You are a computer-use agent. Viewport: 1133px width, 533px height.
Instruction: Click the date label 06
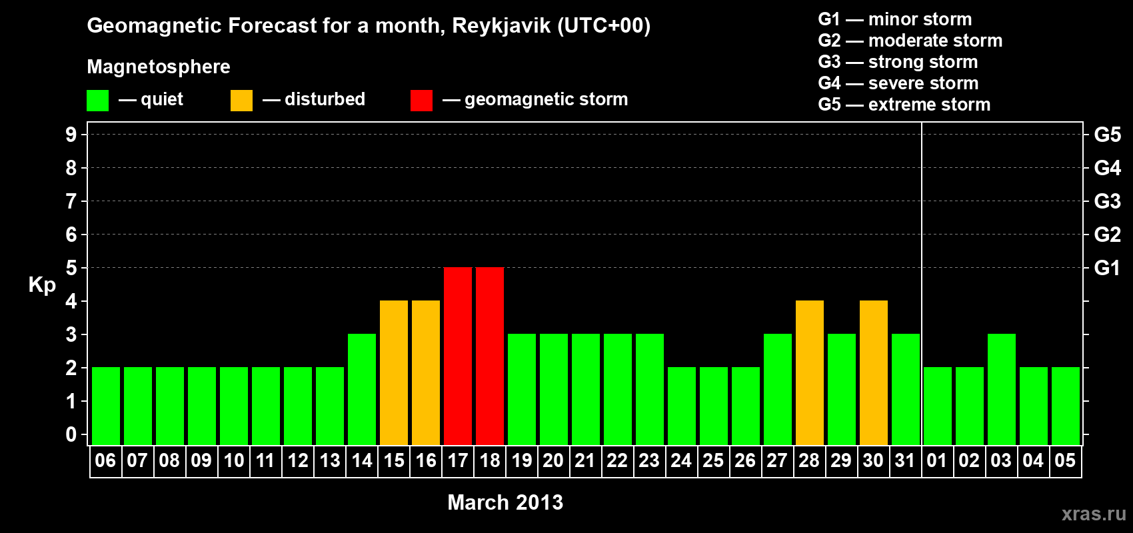pyautogui.click(x=105, y=460)
